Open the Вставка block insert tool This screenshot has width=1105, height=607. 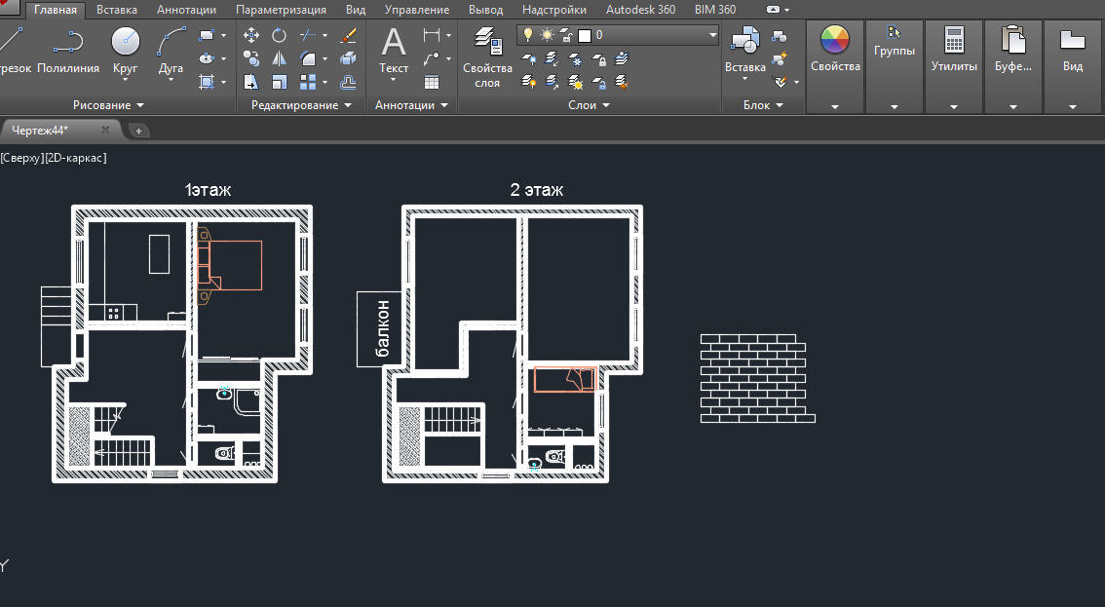pyautogui.click(x=744, y=51)
